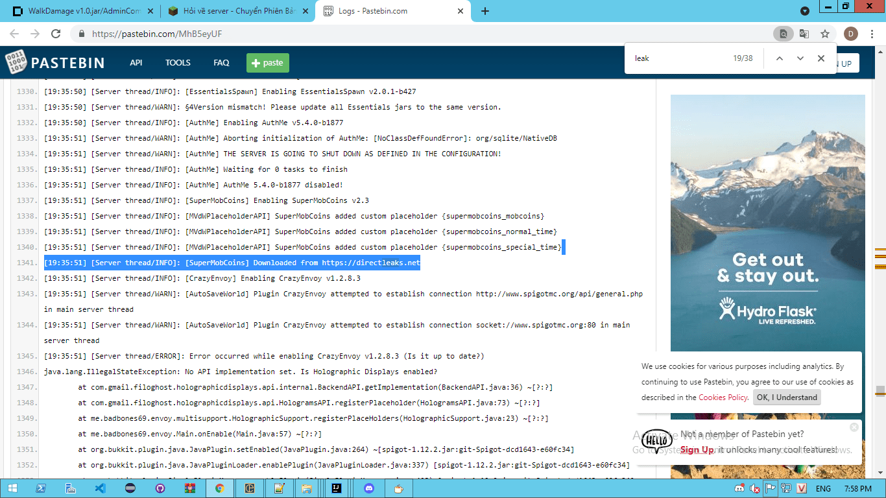Viewport: 886px width, 498px height.
Task: Click the Pastebin logo icon
Action: (15, 63)
